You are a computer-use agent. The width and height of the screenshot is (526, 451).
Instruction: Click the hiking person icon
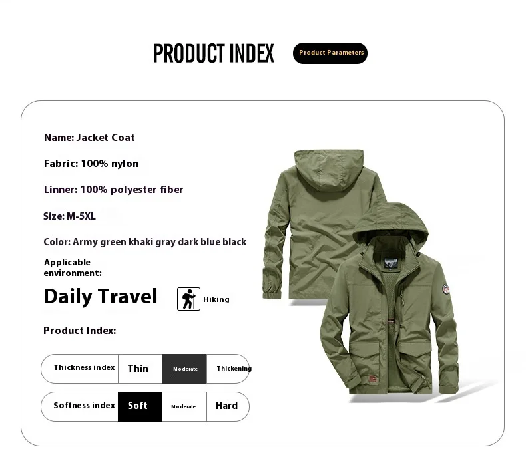(x=188, y=299)
